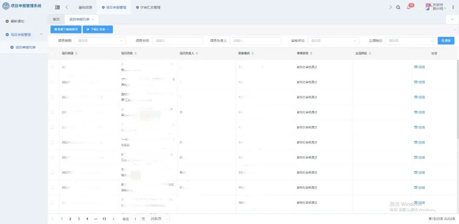This screenshot has height=224, width=459.
Task: Go to the 首页 tab
Action: pos(56,20)
